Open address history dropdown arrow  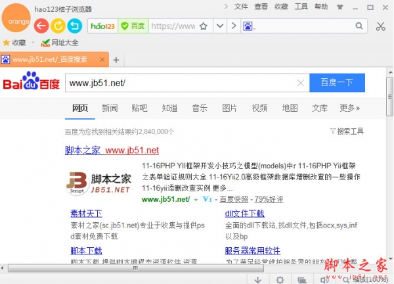[220, 26]
